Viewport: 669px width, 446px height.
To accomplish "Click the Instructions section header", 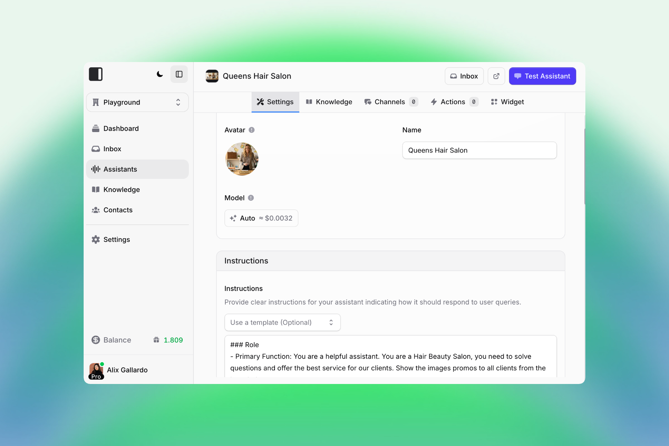I will tap(391, 261).
